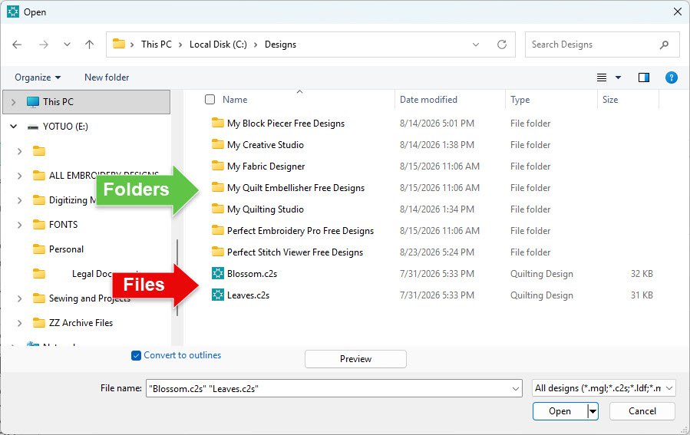
Task: Open the Organize menu
Action: tap(38, 77)
